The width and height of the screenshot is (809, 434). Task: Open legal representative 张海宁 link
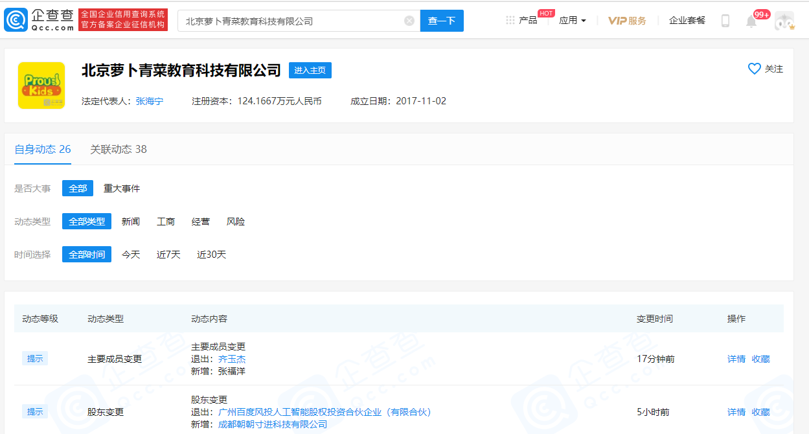click(x=150, y=101)
